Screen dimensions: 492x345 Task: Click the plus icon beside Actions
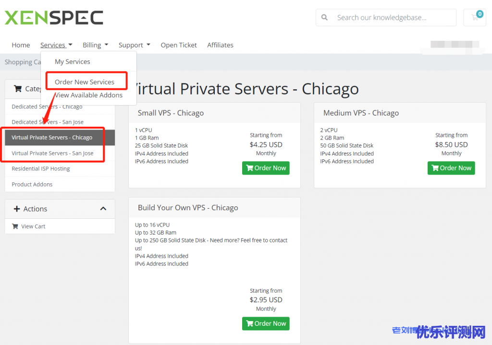point(17,209)
